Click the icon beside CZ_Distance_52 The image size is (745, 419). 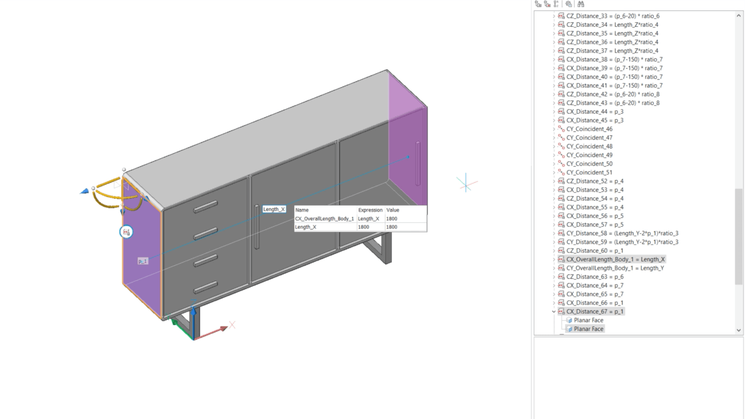[561, 181]
